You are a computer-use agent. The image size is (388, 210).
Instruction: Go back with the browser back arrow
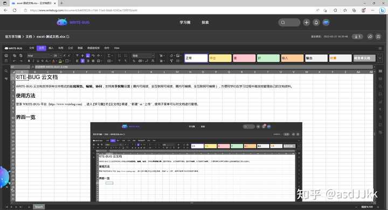tap(6, 10)
